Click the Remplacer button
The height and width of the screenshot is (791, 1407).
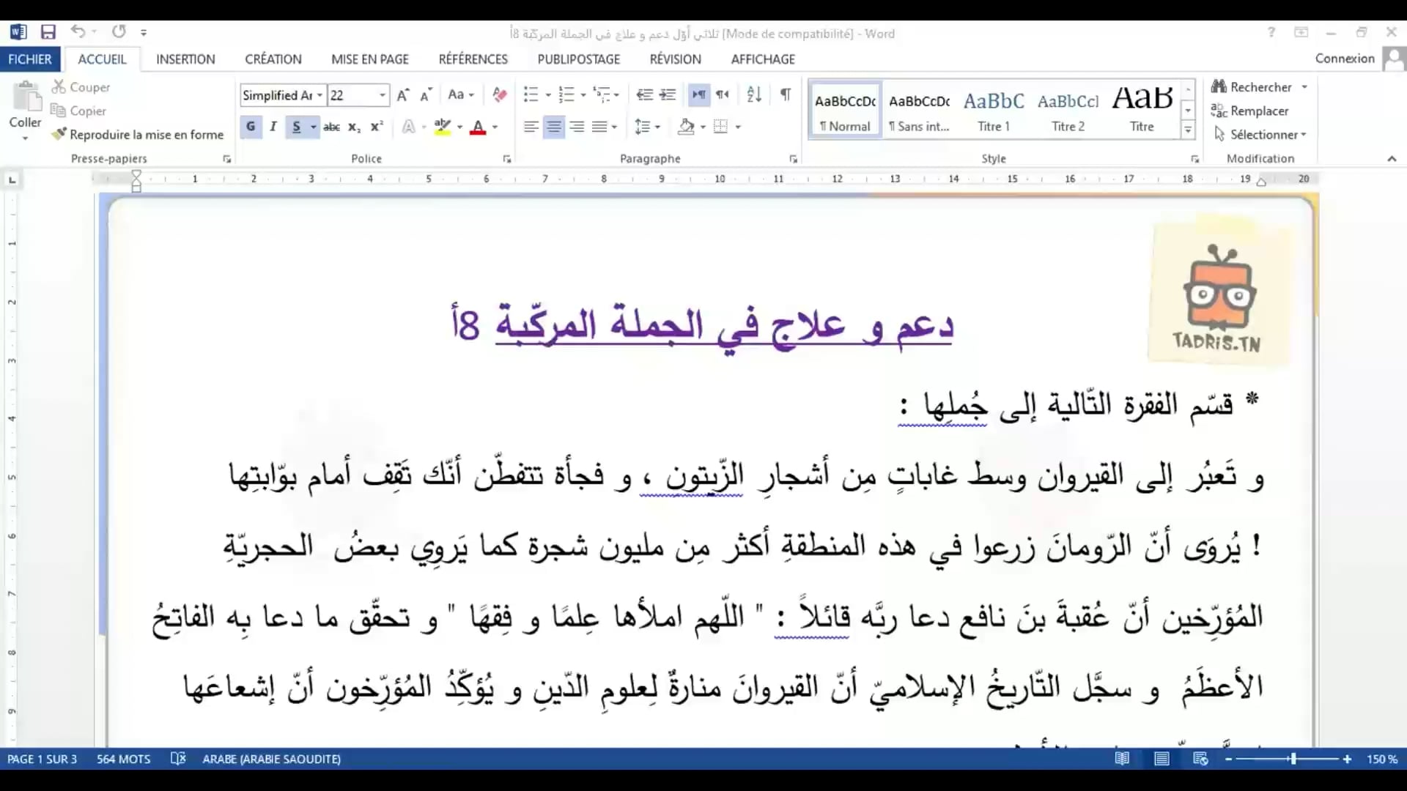click(1250, 111)
